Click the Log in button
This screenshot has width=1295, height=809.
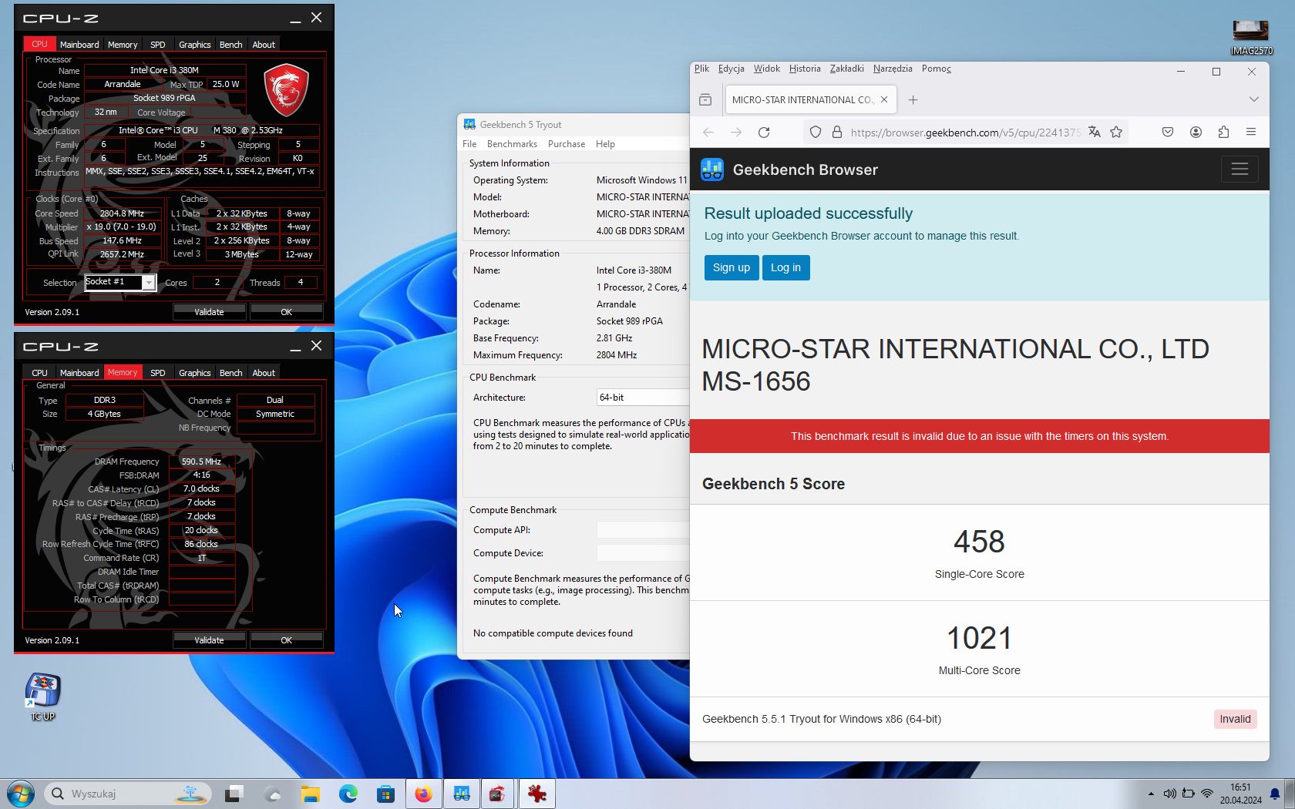point(786,267)
